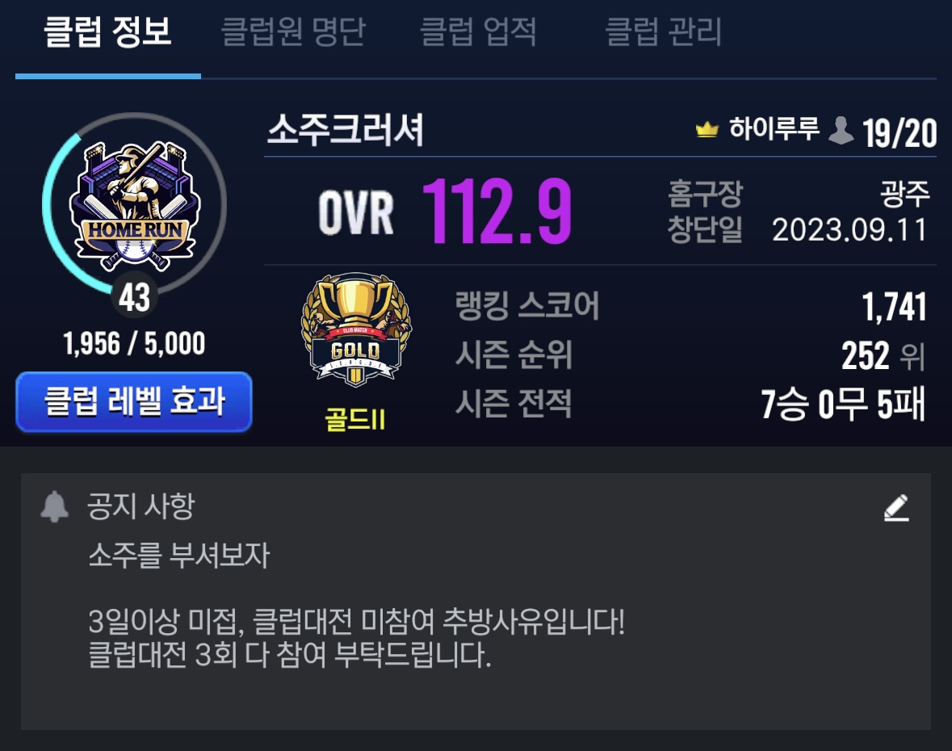Select the 클럽 정보 tab
Screen dimensions: 952x751
[108, 31]
